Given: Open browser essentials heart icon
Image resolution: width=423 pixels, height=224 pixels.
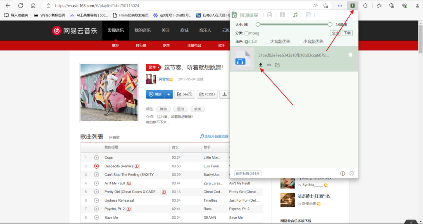Looking at the screenshot, I should (x=404, y=6).
